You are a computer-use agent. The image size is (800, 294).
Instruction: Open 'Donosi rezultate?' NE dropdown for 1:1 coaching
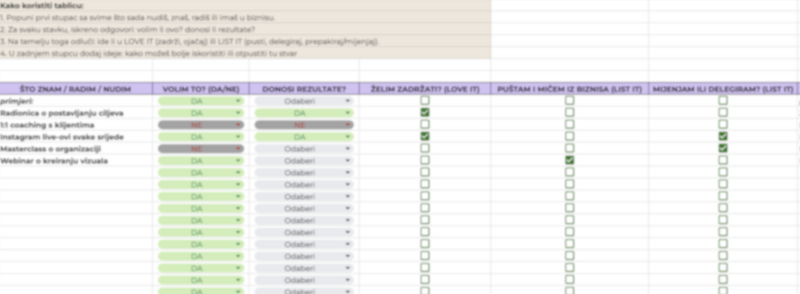[x=304, y=124]
